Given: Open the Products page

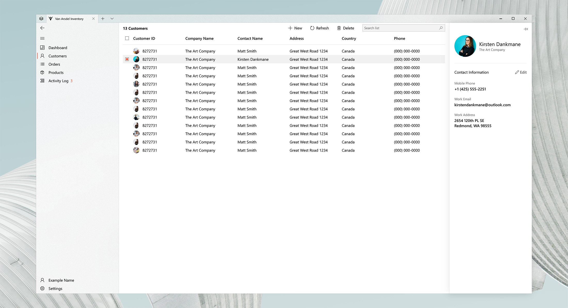Looking at the screenshot, I should click(x=56, y=72).
